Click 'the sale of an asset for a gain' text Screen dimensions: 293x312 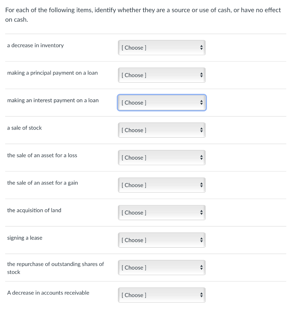pyautogui.click(x=42, y=183)
